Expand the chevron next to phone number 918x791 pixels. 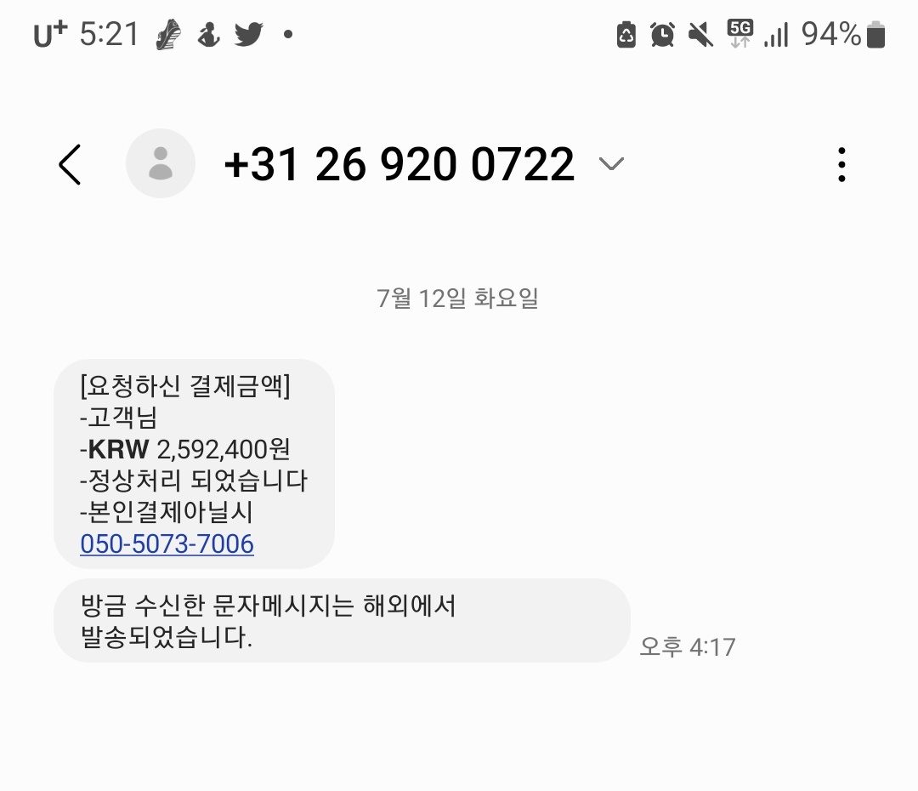(611, 163)
